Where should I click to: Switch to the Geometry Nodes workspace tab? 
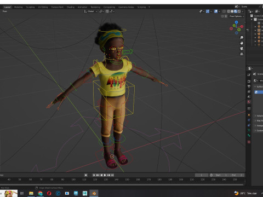tap(126, 7)
